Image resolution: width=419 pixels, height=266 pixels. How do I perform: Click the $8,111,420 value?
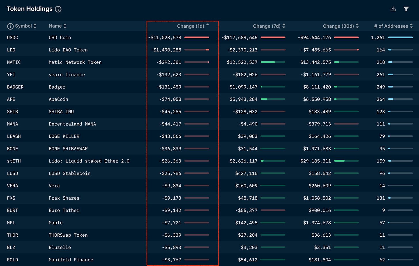pos(317,87)
